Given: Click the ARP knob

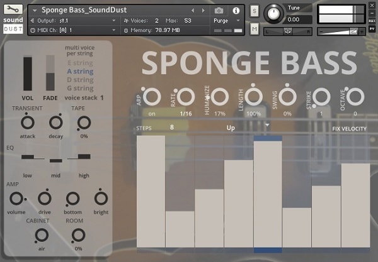Looking at the screenshot, I should pyautogui.click(x=152, y=96).
